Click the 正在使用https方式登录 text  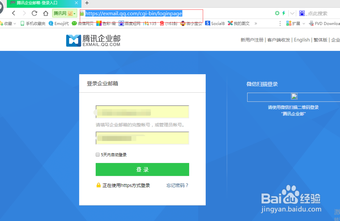(x=126, y=185)
